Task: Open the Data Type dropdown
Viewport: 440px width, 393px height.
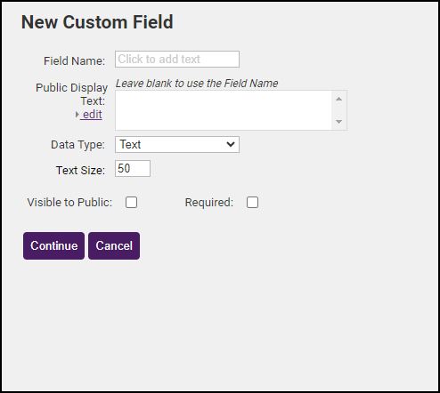Action: tap(177, 144)
